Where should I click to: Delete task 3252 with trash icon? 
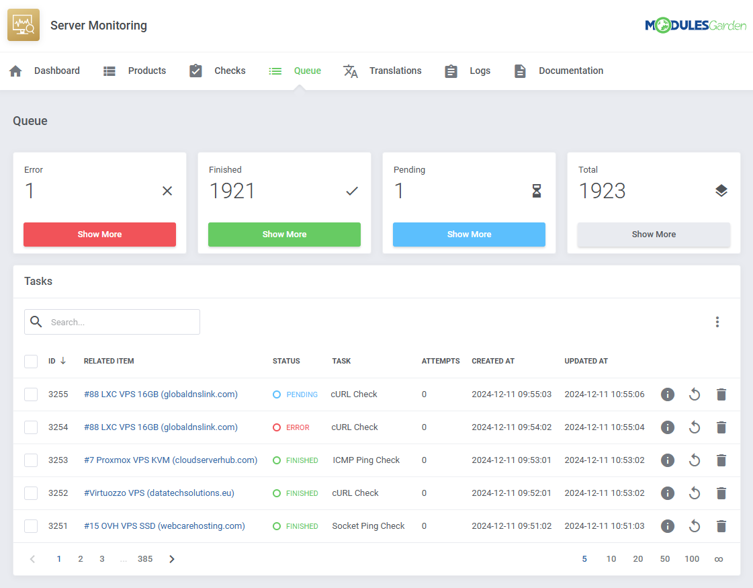pyautogui.click(x=721, y=493)
